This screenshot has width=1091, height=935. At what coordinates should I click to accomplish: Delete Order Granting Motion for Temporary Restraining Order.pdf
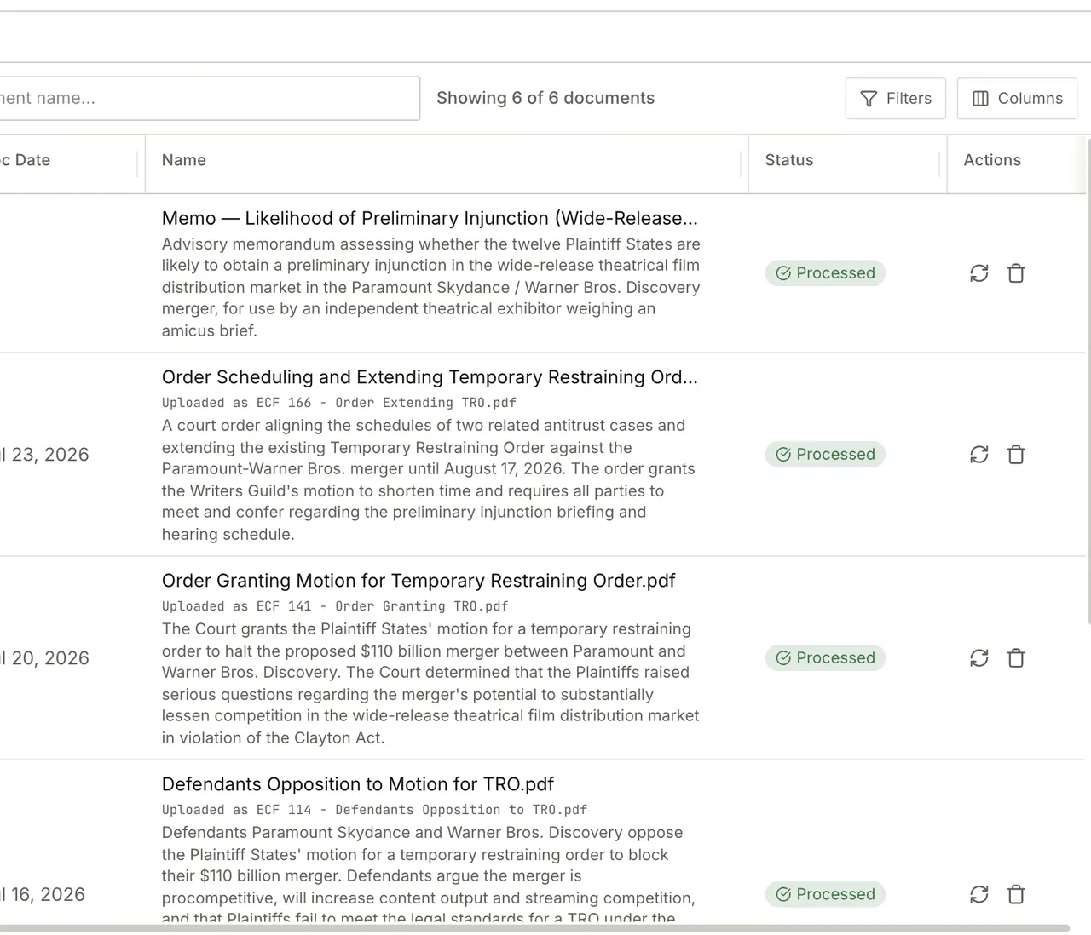pyautogui.click(x=1016, y=658)
